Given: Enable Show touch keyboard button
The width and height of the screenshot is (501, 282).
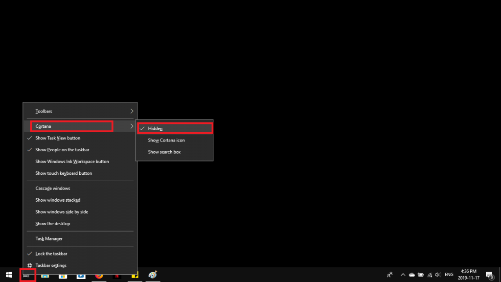Looking at the screenshot, I should (x=80, y=173).
